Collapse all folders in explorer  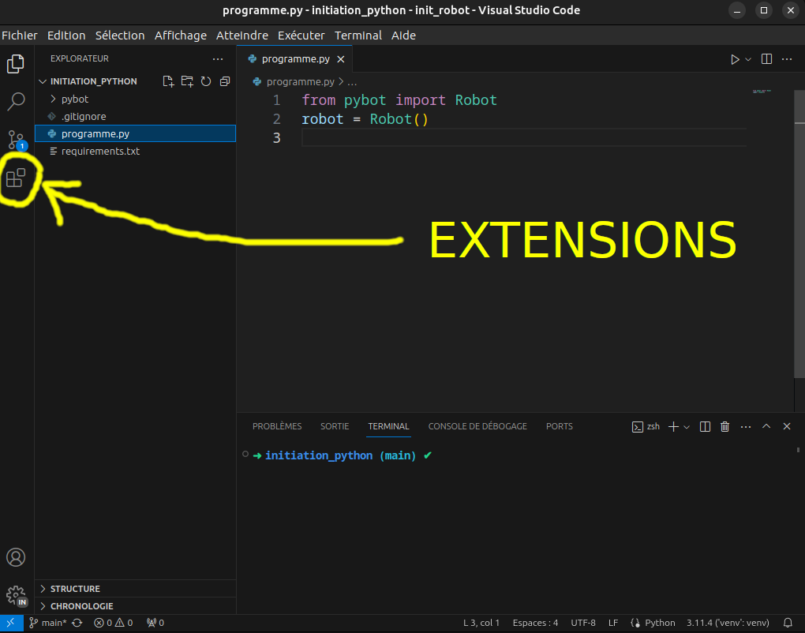click(x=225, y=81)
